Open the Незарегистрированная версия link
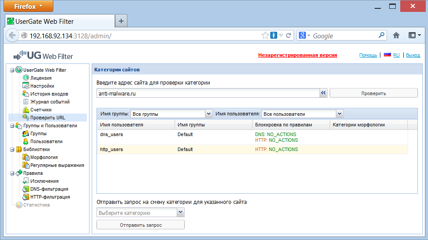 point(297,55)
